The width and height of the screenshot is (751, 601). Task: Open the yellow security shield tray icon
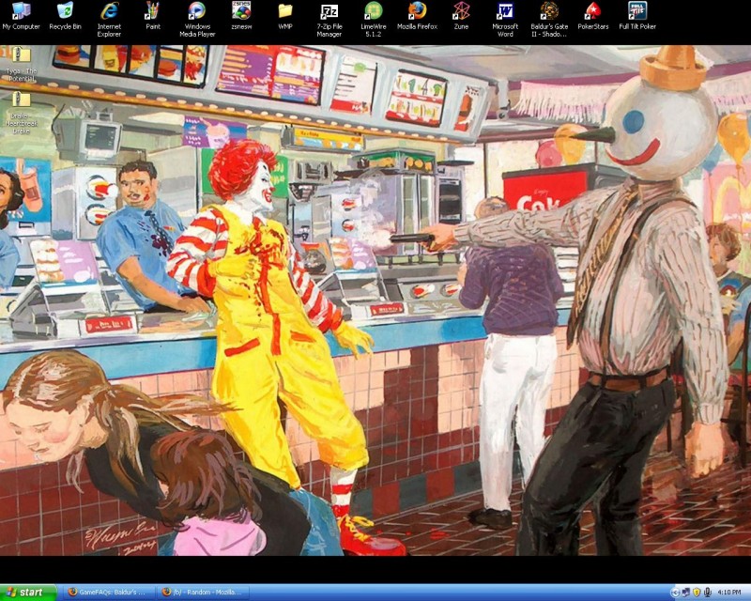[x=697, y=593]
